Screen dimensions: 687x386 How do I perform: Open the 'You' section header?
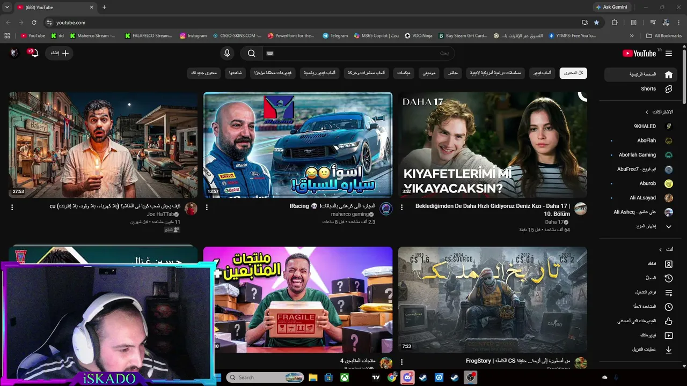pyautogui.click(x=666, y=249)
